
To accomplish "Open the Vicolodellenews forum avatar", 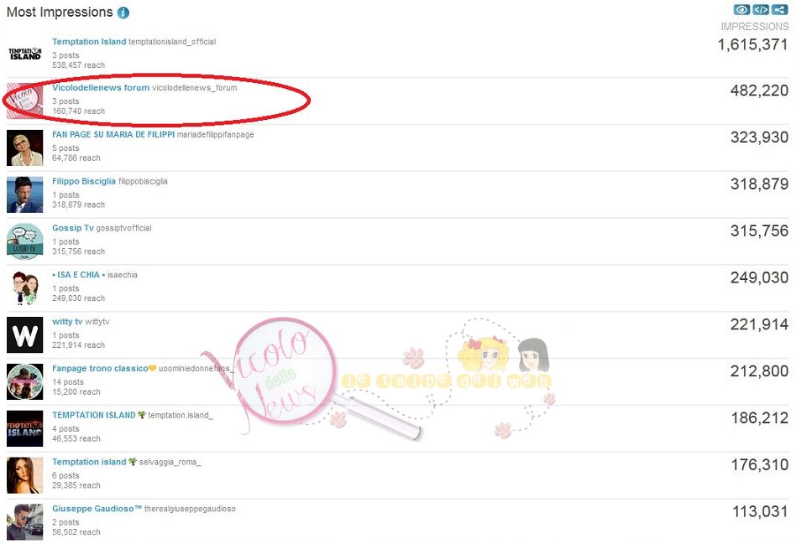I will pos(25,101).
